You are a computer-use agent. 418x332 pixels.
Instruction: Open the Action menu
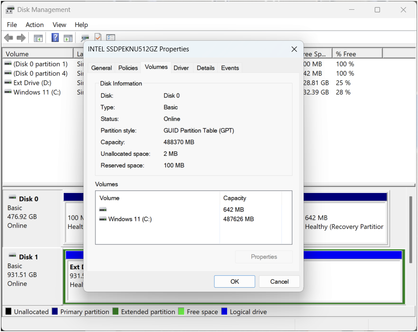(34, 25)
